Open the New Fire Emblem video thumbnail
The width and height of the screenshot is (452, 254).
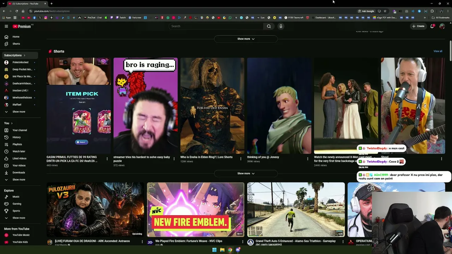click(195, 210)
